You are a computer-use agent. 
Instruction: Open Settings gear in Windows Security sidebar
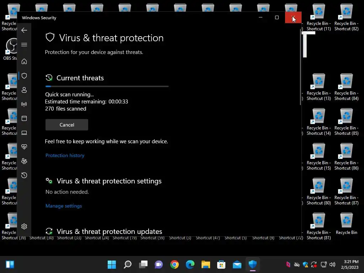pyautogui.click(x=24, y=226)
